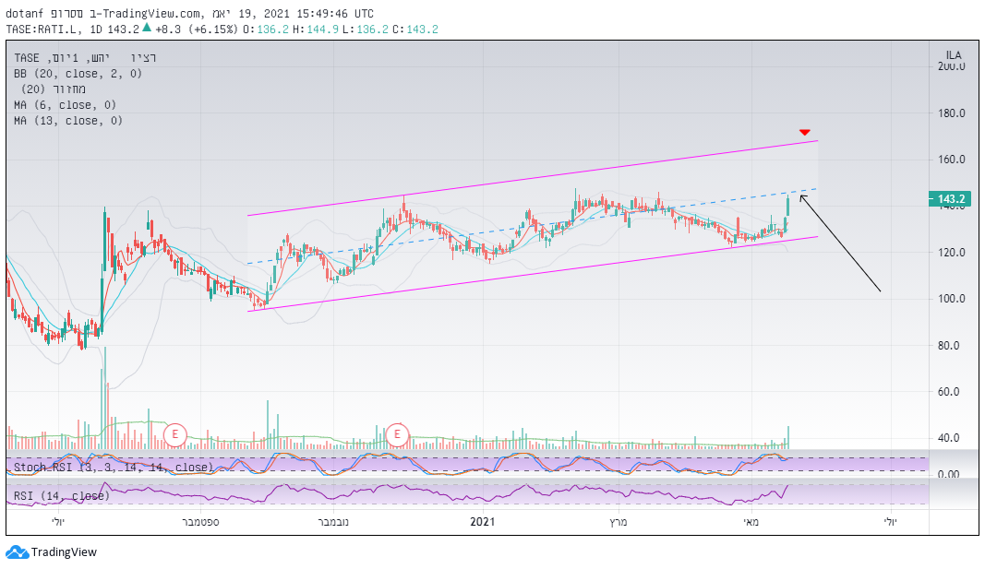Click the Stoch RSI indicator label
Viewport: 985px width, 569px height.
click(114, 468)
